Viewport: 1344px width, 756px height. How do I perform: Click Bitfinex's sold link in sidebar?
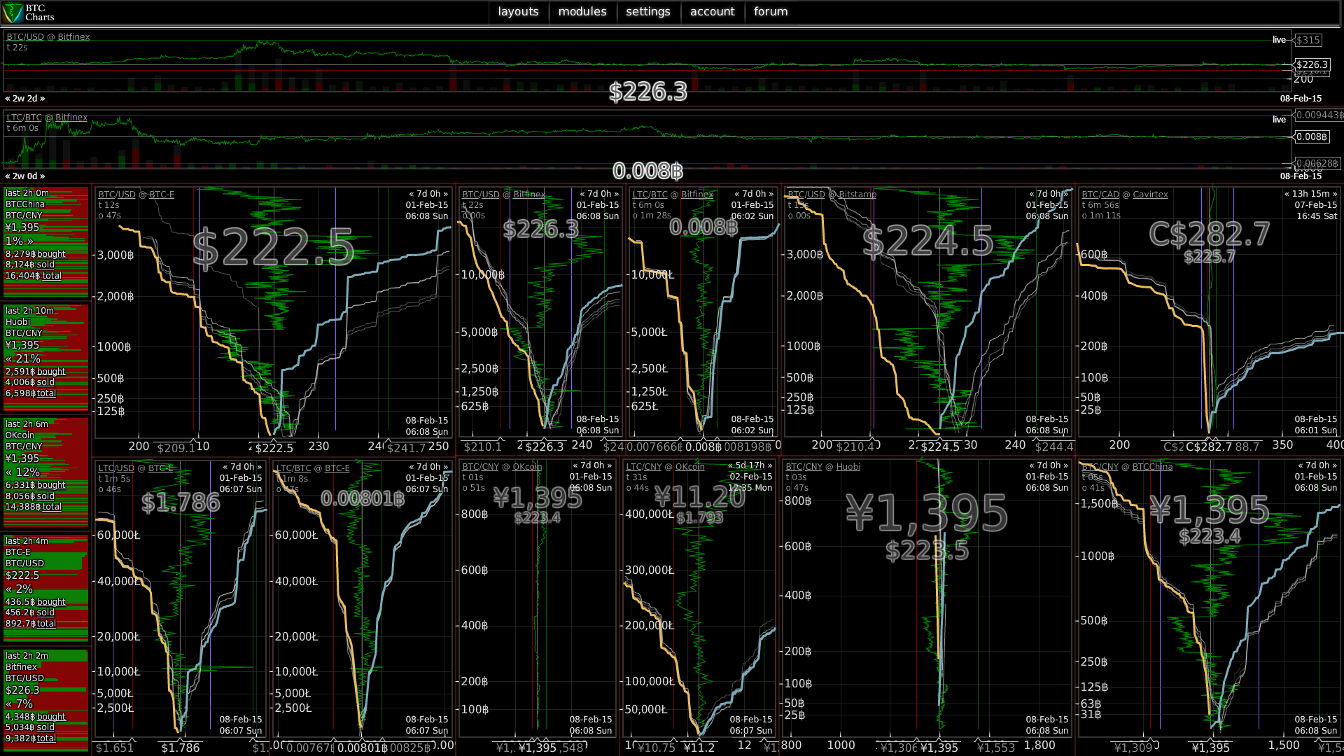point(45,727)
